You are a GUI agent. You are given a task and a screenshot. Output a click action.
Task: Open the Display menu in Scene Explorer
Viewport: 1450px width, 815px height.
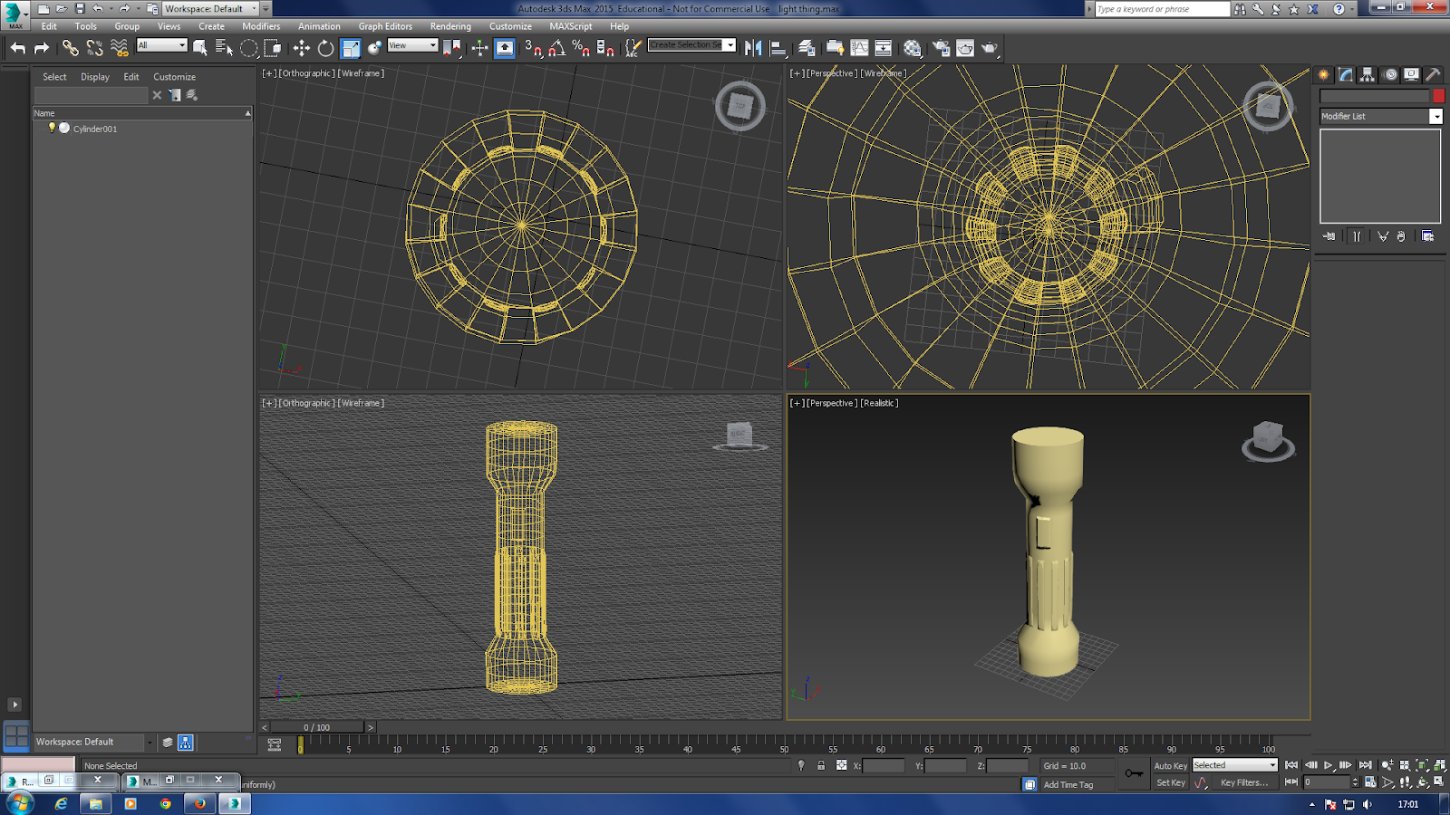click(x=95, y=77)
